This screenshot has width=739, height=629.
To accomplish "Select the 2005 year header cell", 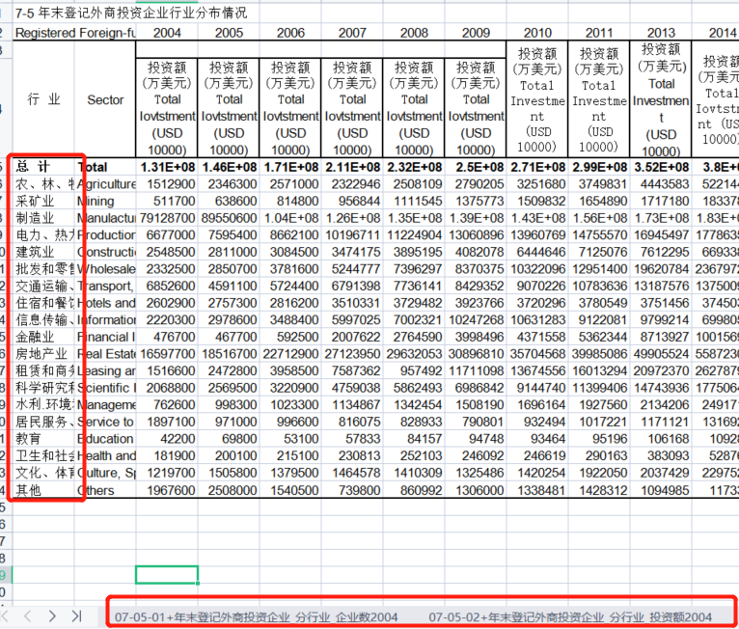I will 229,33.
